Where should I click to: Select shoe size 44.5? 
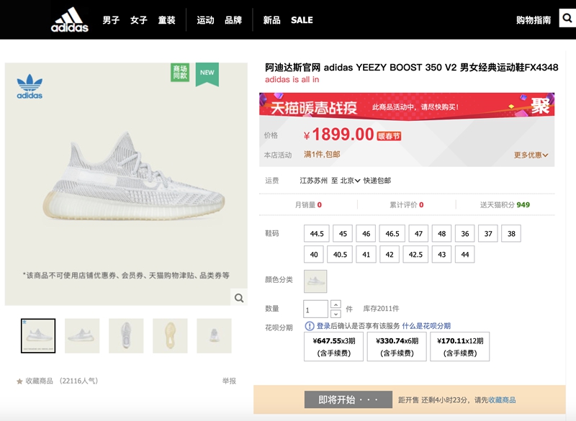[x=317, y=234]
